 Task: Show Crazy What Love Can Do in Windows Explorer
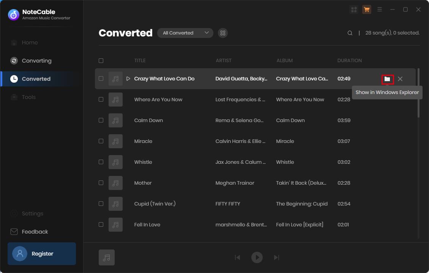387,79
